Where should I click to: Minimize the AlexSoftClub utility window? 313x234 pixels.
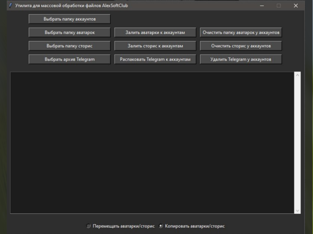(262, 6)
